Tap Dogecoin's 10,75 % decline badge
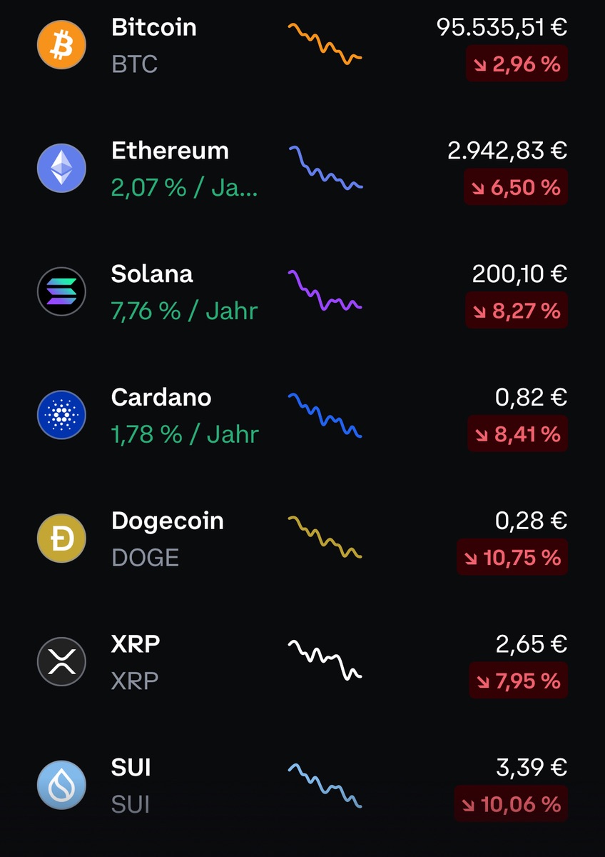605x857 pixels. coord(512,558)
